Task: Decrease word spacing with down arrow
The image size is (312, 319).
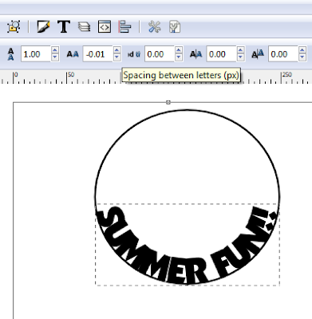Action: tap(179, 57)
